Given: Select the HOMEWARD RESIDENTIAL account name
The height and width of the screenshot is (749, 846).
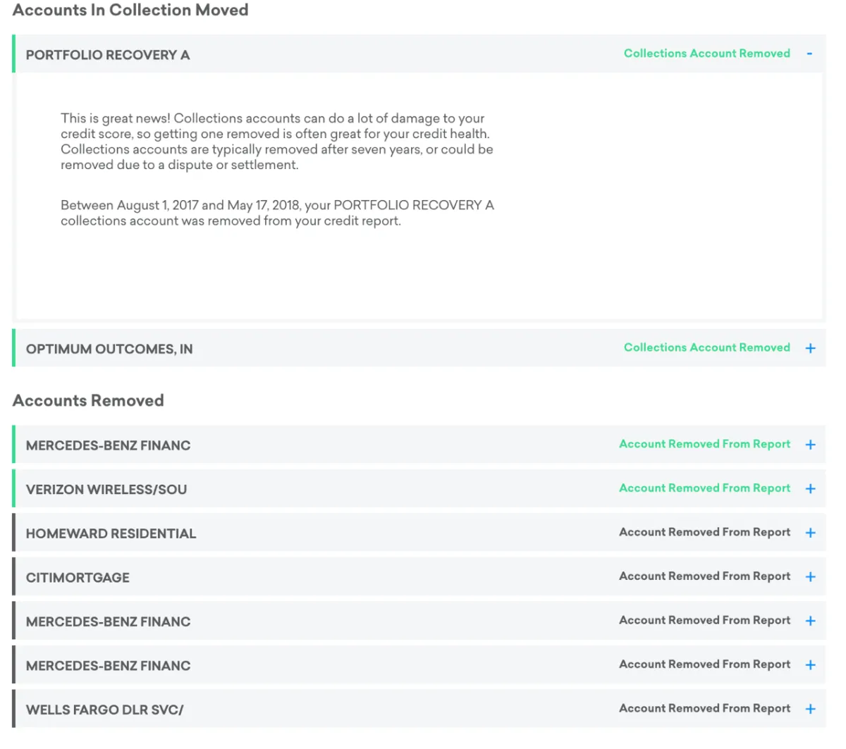Looking at the screenshot, I should (111, 533).
